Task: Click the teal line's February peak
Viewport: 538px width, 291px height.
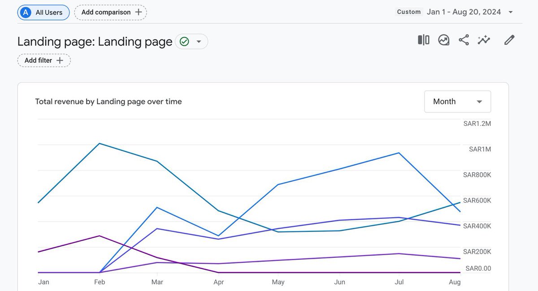Action: coord(99,143)
